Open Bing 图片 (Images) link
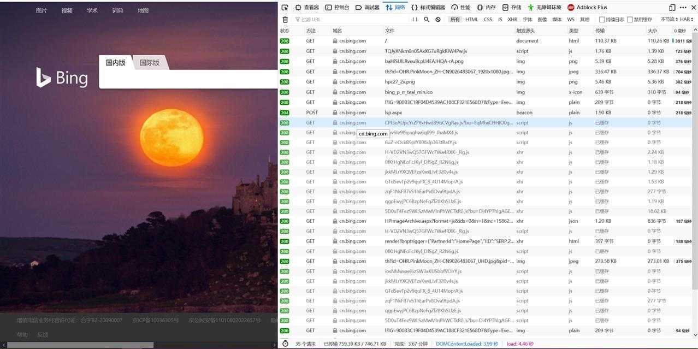Screen dimensions: 698x349 point(42,10)
